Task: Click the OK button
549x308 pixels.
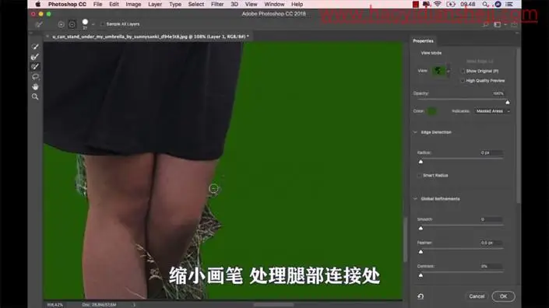Action: pyautogui.click(x=503, y=296)
